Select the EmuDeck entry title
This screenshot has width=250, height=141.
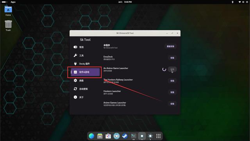click(x=108, y=57)
